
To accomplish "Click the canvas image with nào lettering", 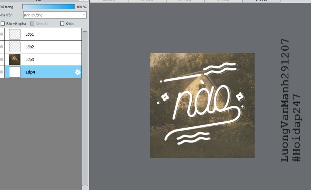I will tap(202, 105).
